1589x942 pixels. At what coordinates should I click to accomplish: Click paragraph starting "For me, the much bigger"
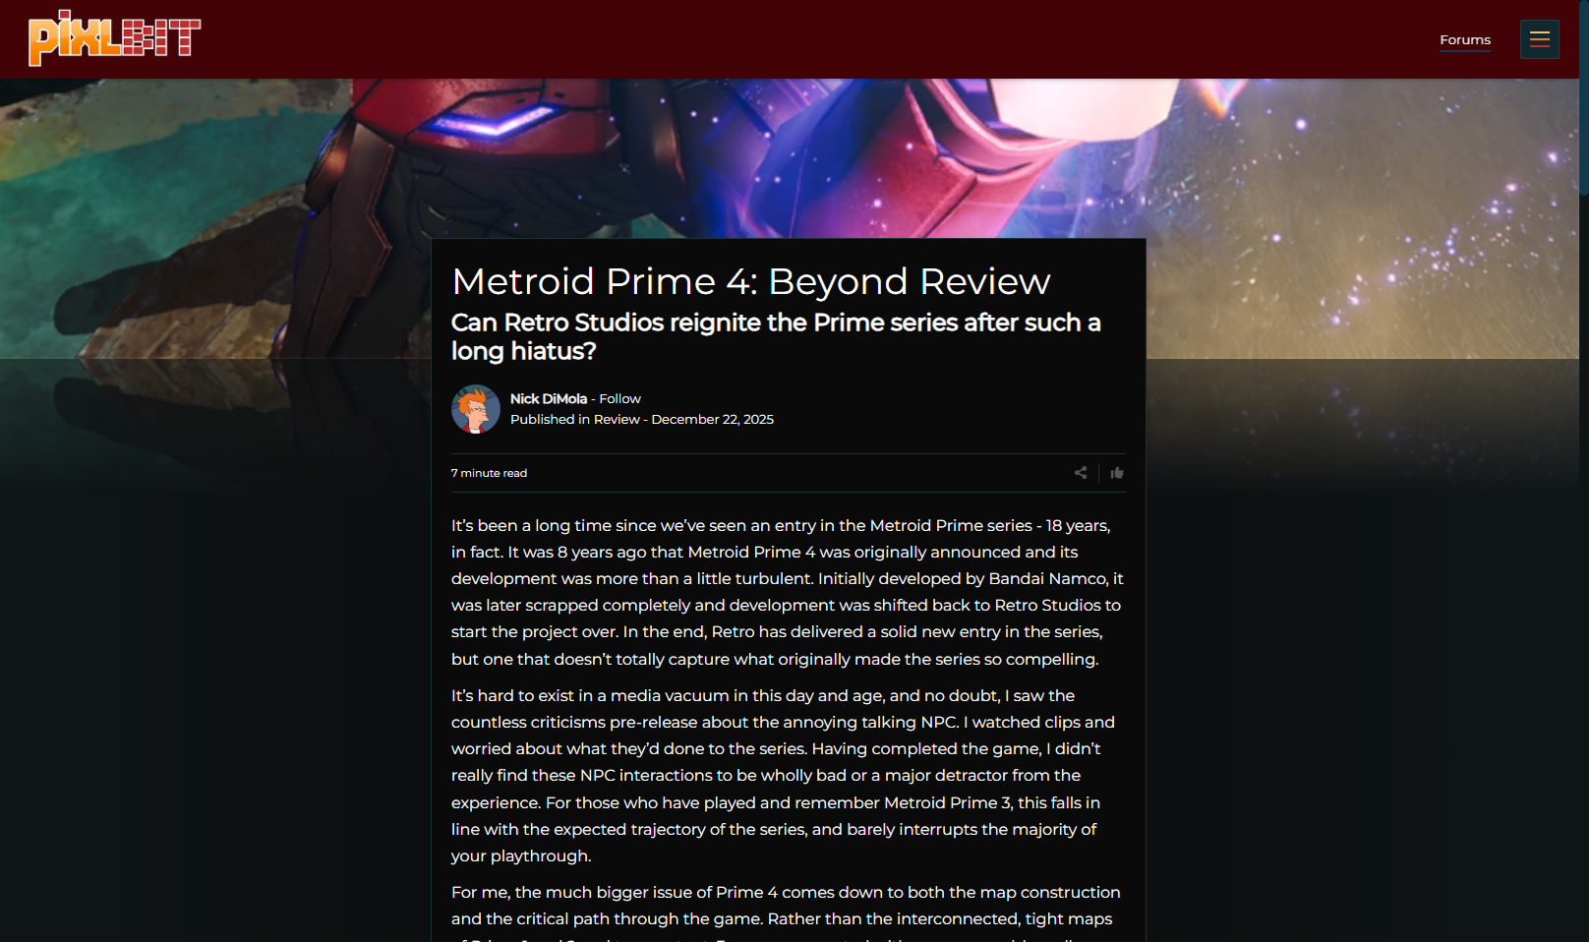pos(788,912)
